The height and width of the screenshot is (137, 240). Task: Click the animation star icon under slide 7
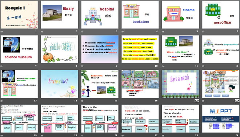click(x=1, y=66)
